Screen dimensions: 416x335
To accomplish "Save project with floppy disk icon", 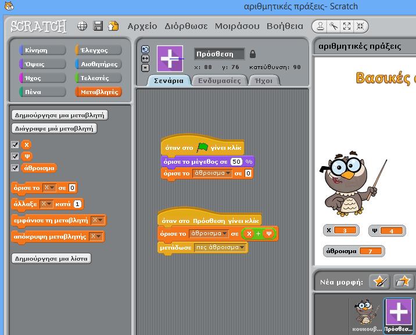I will click(x=98, y=26).
